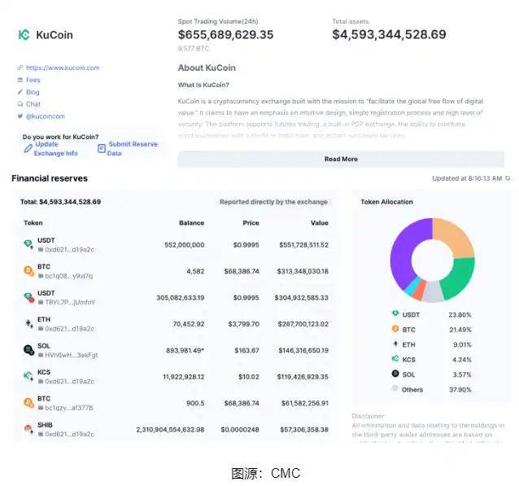Click the Token Allocation heading

tap(387, 202)
